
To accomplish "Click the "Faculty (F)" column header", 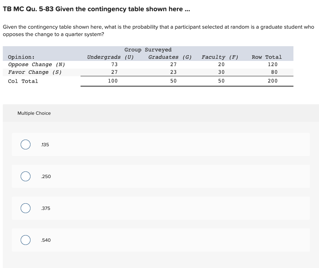I will pyautogui.click(x=220, y=57).
